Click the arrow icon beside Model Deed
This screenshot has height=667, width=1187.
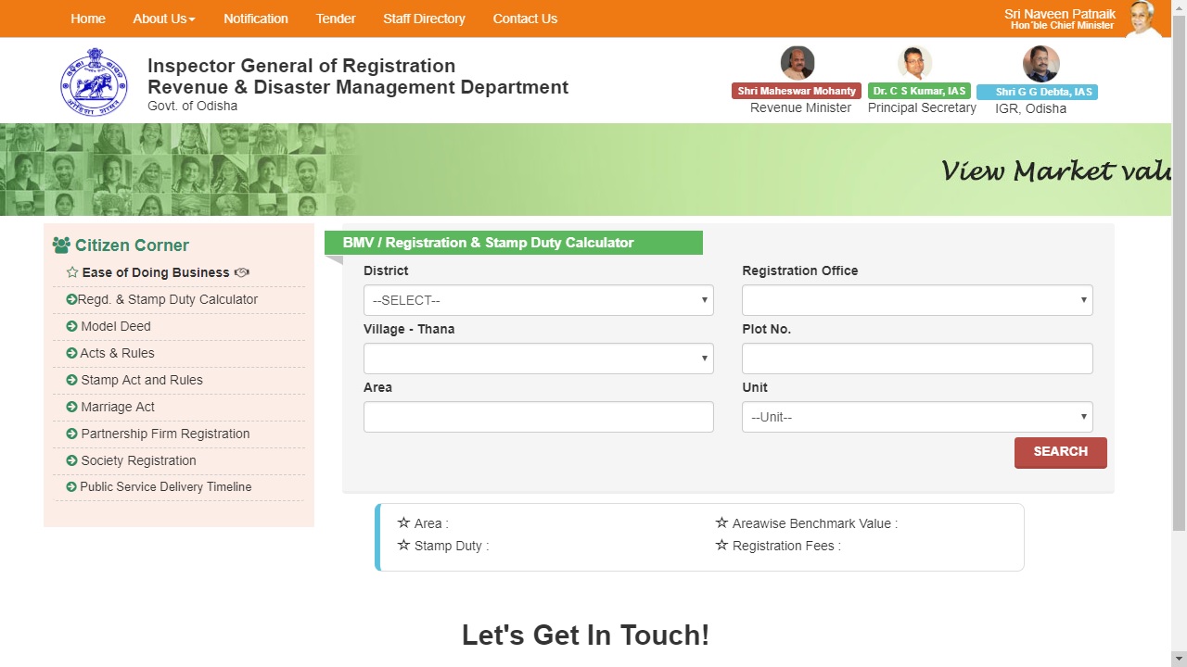71,326
